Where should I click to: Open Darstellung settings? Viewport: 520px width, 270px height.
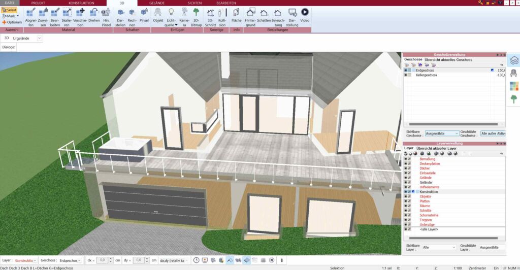click(292, 17)
